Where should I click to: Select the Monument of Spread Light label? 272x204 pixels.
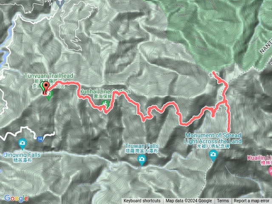point(213,138)
